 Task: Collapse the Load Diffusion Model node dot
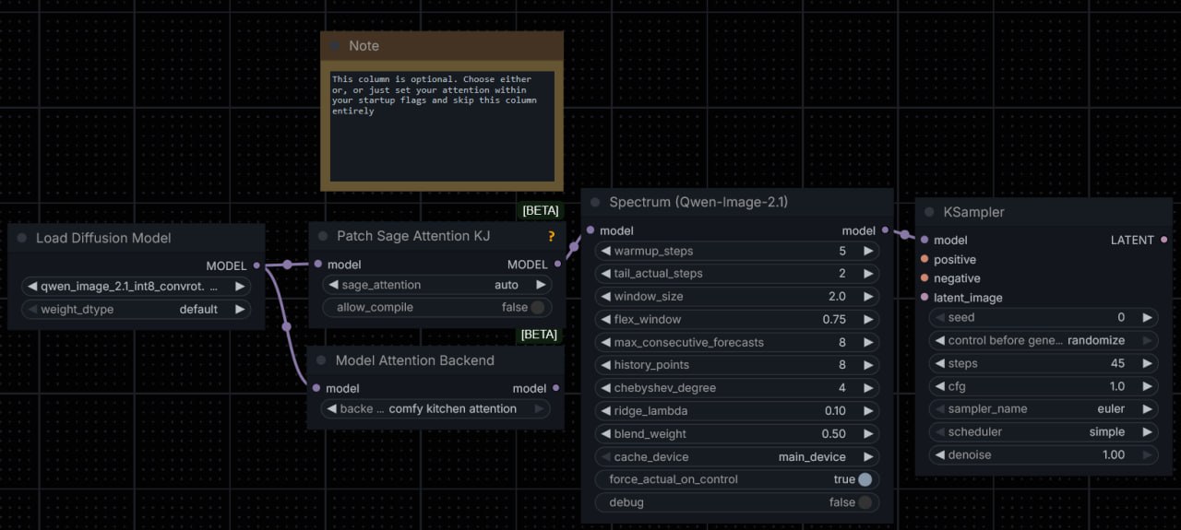tap(21, 238)
